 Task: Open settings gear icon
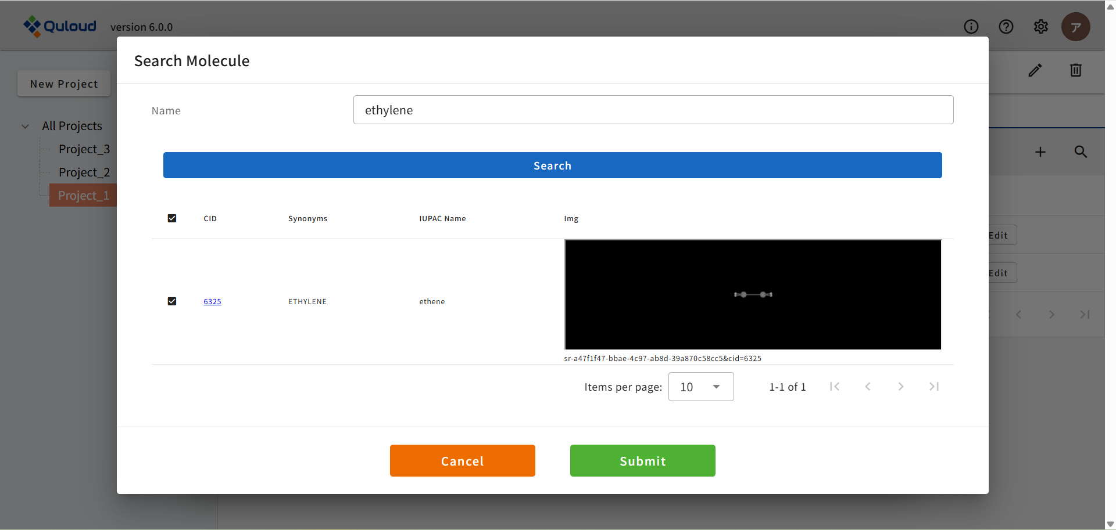(x=1040, y=27)
